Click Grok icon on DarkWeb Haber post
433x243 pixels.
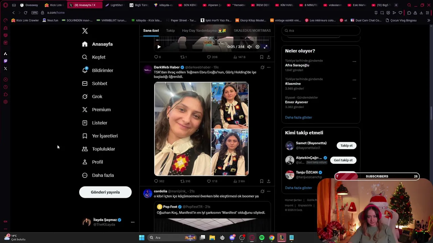(262, 67)
